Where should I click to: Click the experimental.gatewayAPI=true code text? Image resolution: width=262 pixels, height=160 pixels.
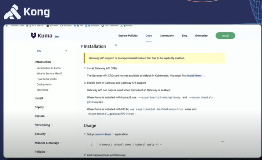(x=111, y=114)
